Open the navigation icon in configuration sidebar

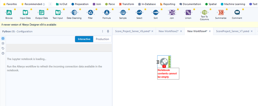click(3, 43)
